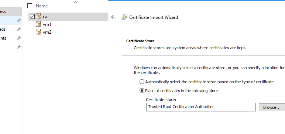This screenshot has height=134, width=285.
Task: Click the last pin icon in the sidebar
Action: point(18,47)
